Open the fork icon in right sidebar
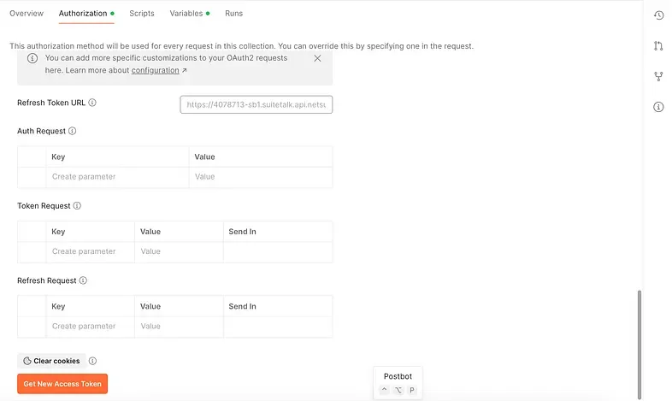 pos(658,76)
